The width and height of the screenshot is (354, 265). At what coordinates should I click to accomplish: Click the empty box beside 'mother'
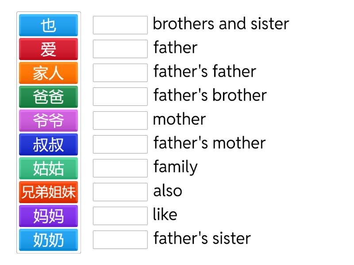click(120, 121)
